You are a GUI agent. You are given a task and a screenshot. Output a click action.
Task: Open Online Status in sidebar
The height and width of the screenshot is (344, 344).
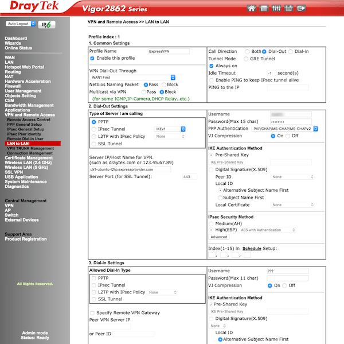(x=18, y=48)
